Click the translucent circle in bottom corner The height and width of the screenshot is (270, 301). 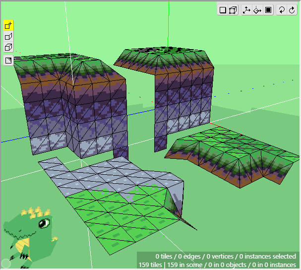(x=5, y=264)
